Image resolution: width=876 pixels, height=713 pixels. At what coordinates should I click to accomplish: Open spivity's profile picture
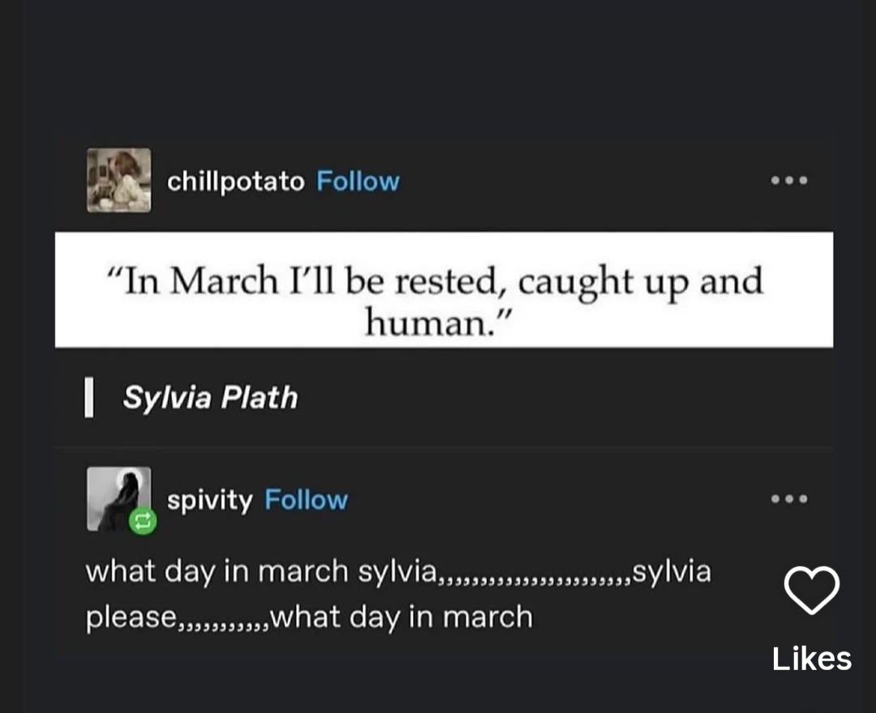(118, 497)
